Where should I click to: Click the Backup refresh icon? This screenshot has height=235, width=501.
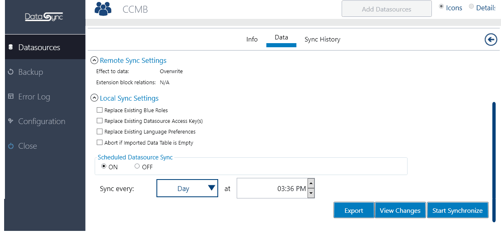pyautogui.click(x=11, y=72)
